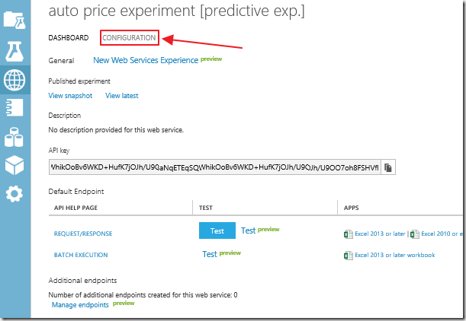The height and width of the screenshot is (321, 466).
Task: Open the Settings gear icon
Action: [x=14, y=194]
